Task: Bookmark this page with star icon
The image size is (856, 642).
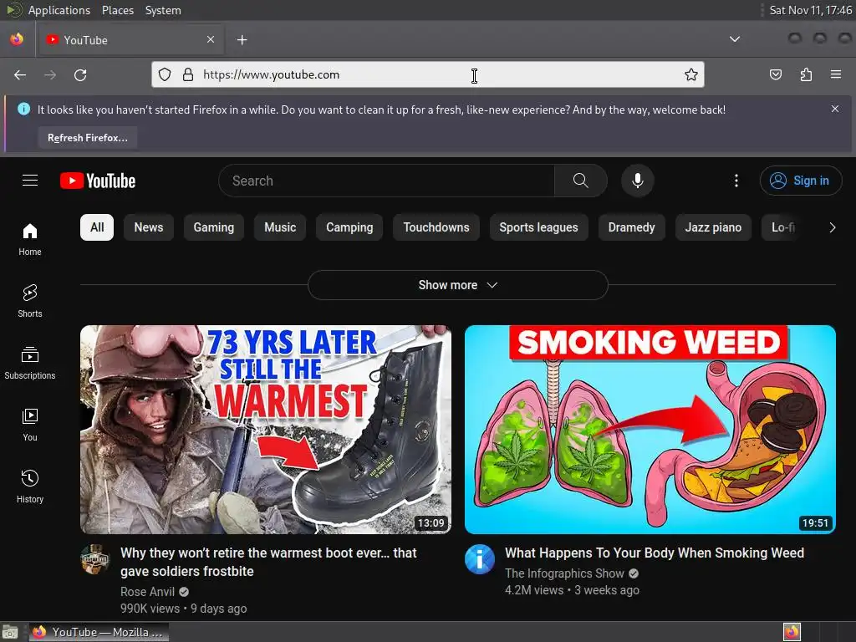Action: 691,74
